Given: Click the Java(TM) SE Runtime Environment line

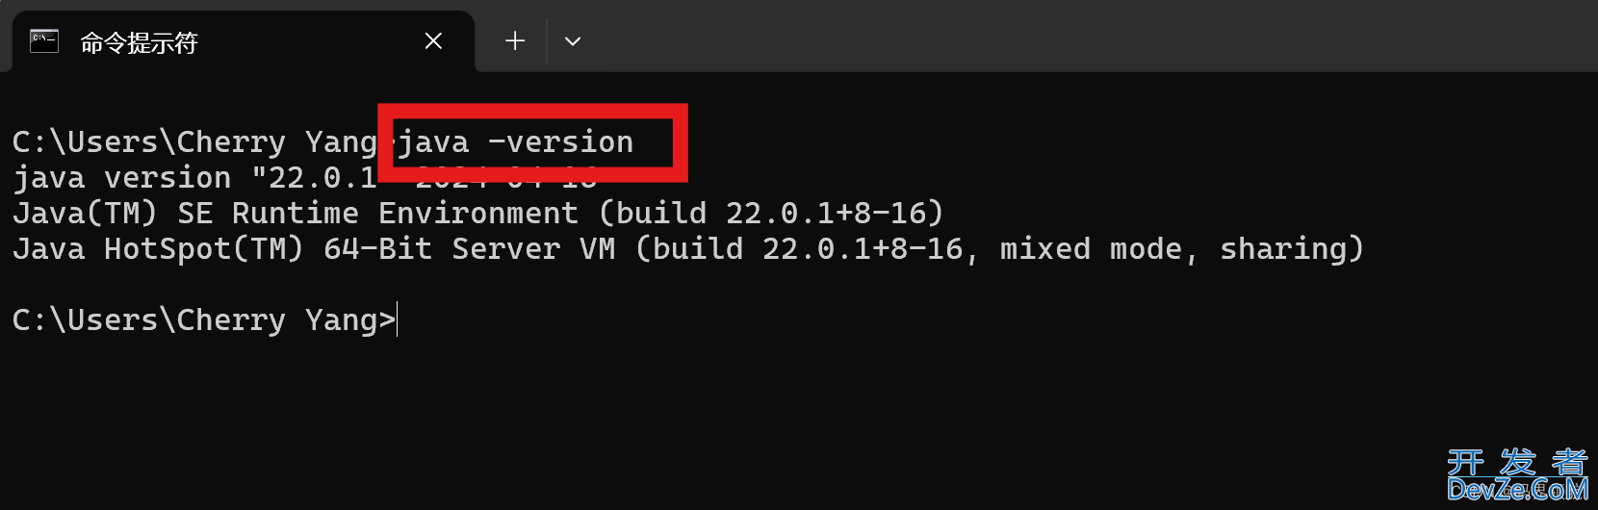Looking at the screenshot, I should [x=478, y=214].
